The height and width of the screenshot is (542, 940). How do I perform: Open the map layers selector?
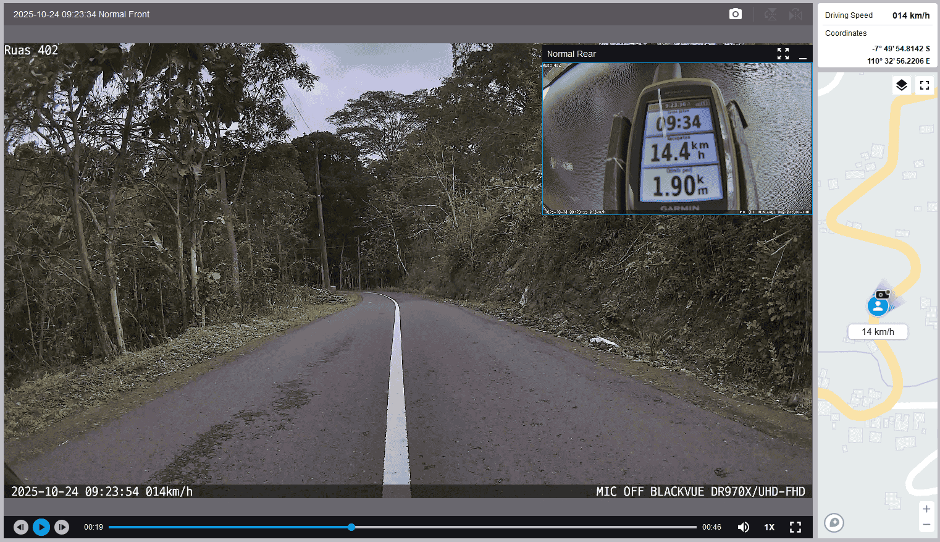pos(902,85)
